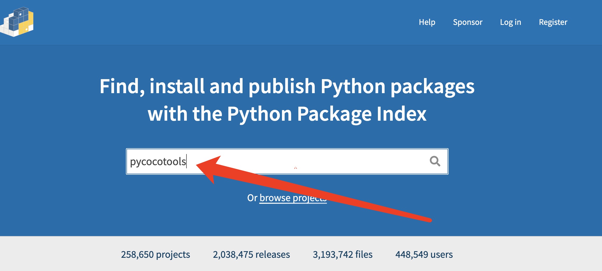
Task: Click the magnifying glass search icon
Action: [x=435, y=161]
